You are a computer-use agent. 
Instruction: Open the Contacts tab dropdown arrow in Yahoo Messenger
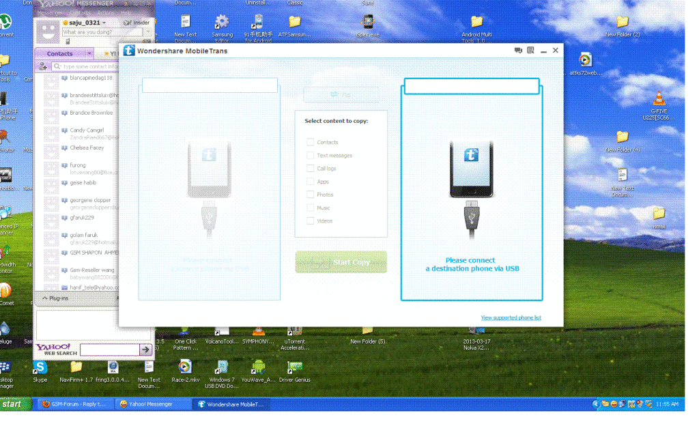point(89,53)
